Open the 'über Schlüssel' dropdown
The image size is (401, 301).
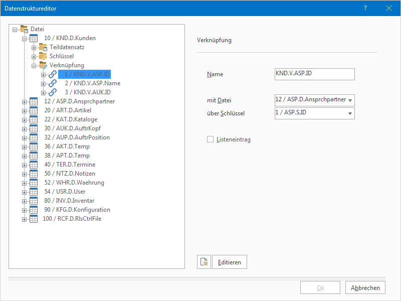[350, 114]
